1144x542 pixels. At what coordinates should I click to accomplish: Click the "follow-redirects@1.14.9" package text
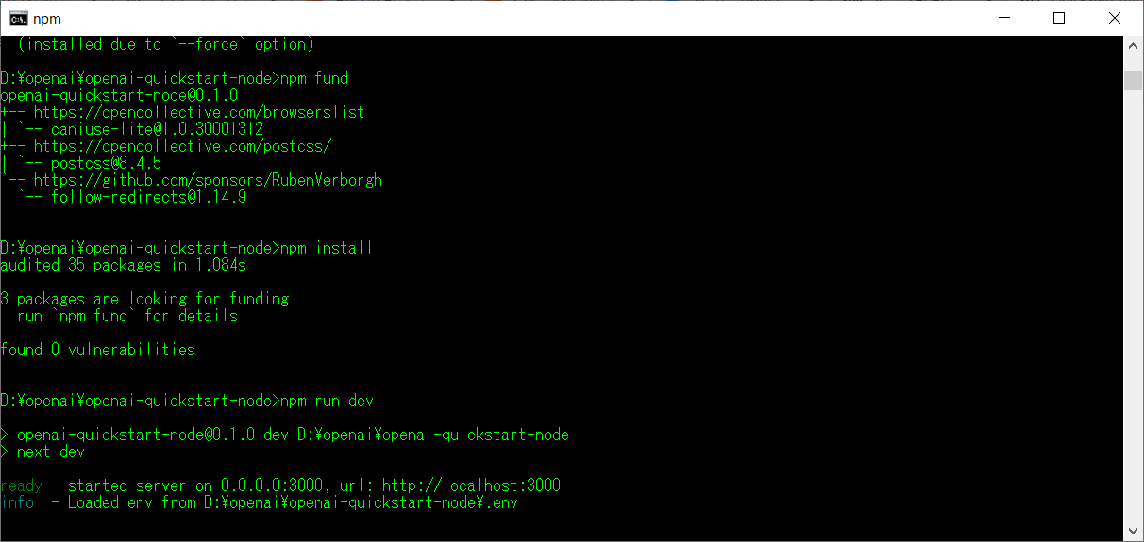point(148,197)
